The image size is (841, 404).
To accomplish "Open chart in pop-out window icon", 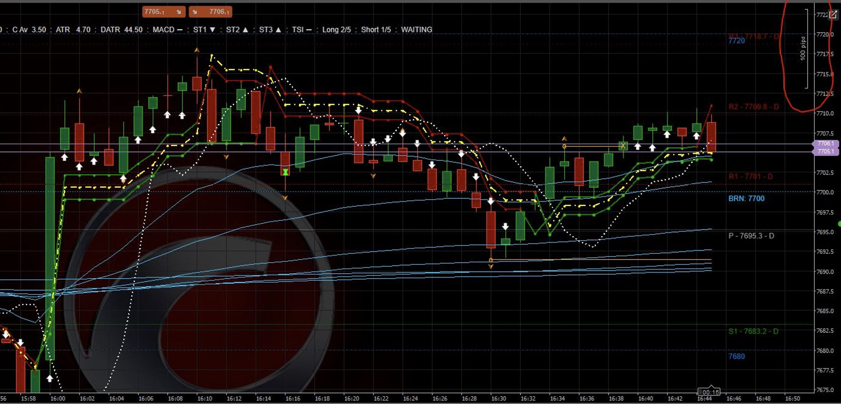I will (x=833, y=15).
